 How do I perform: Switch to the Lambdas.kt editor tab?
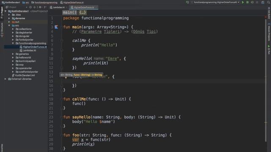[x=58, y=7]
